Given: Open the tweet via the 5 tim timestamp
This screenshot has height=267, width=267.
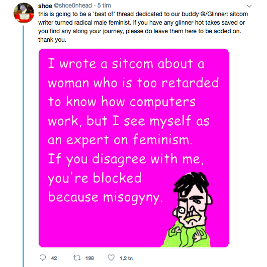Looking at the screenshot, I should tap(104, 6).
